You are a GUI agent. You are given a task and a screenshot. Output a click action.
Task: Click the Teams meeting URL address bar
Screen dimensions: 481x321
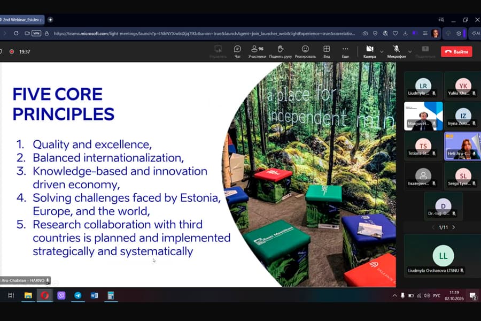204,34
